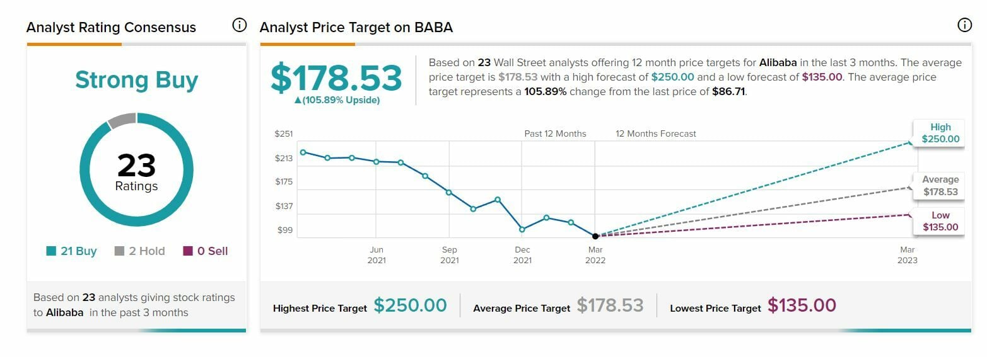Click the Analyst Price Target on BABA title
Image resolution: width=987 pixels, height=357 pixels.
[356, 28]
